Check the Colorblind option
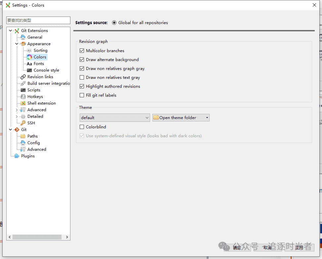322x259 pixels. click(81, 127)
